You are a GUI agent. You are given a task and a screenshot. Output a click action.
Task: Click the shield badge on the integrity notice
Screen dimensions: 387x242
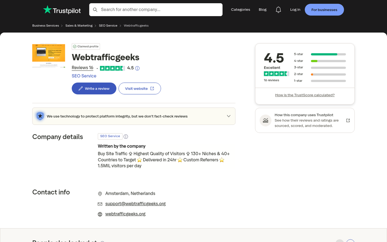click(x=40, y=116)
